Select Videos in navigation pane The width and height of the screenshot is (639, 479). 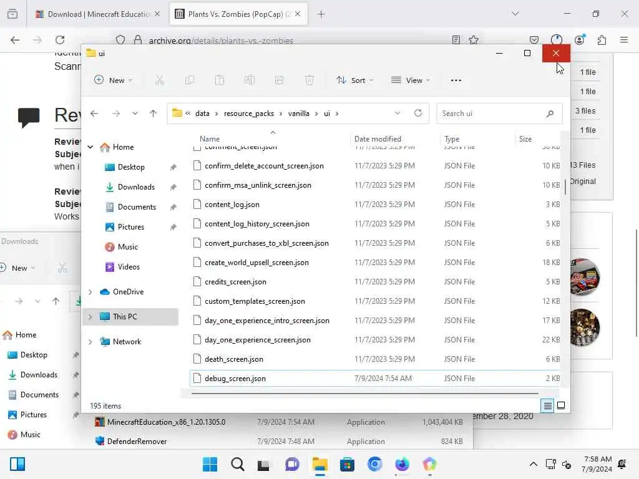click(x=129, y=267)
